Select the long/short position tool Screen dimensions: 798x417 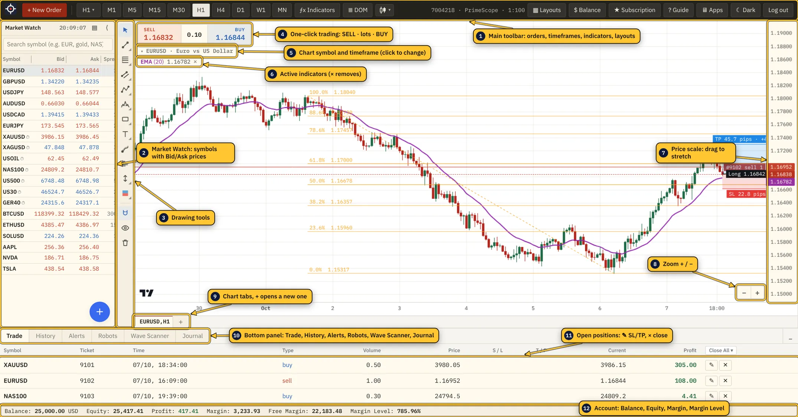click(x=125, y=193)
